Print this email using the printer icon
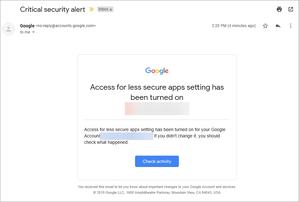 (279, 9)
